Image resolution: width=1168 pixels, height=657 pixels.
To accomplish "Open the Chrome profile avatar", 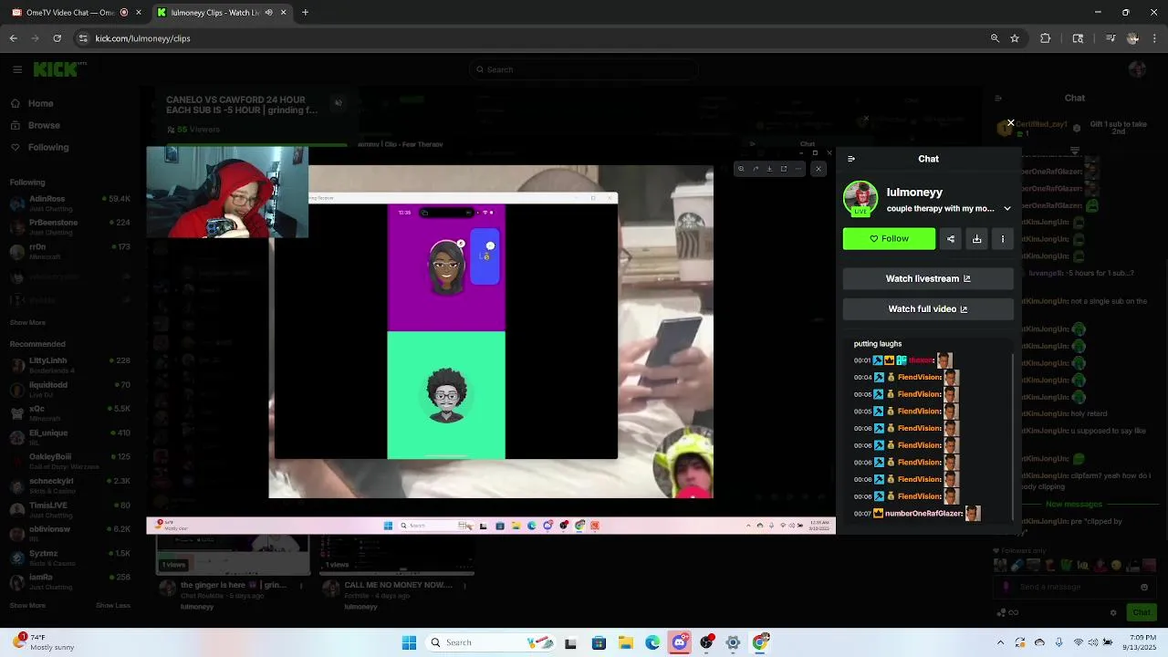I will (x=1132, y=38).
